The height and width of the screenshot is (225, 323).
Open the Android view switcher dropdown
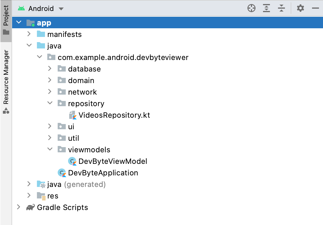pos(61,8)
